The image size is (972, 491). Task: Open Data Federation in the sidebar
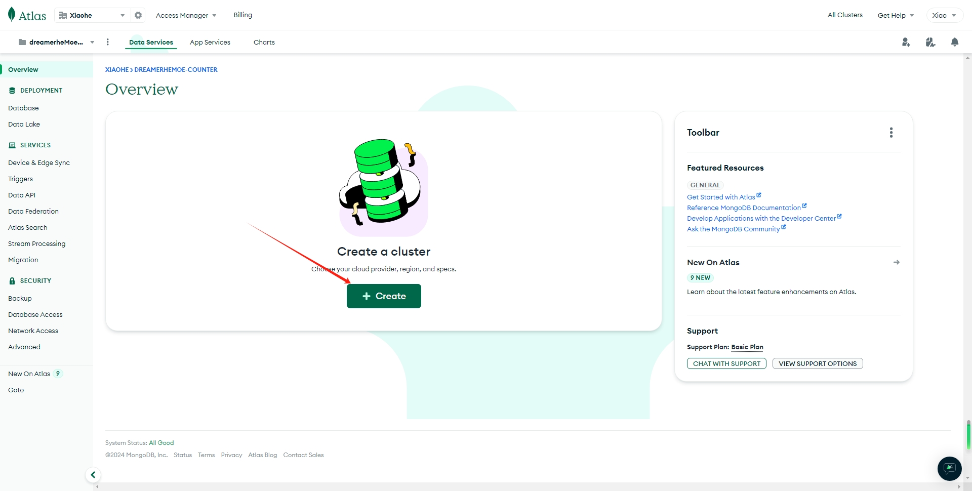[x=33, y=211]
